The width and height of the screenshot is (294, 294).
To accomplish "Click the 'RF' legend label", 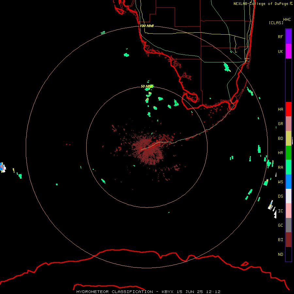I will pyautogui.click(x=280, y=37).
